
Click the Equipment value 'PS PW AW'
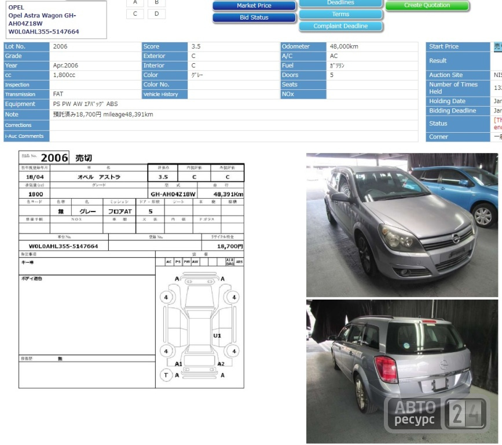pos(68,104)
